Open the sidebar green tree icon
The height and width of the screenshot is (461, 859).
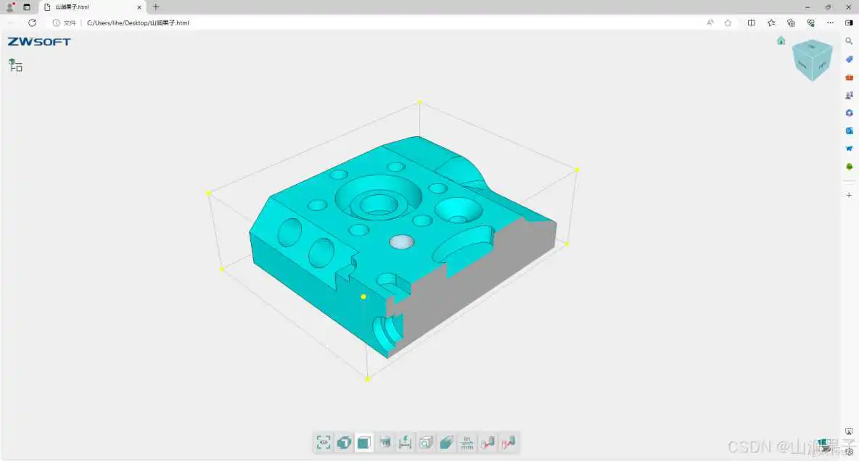tap(849, 167)
